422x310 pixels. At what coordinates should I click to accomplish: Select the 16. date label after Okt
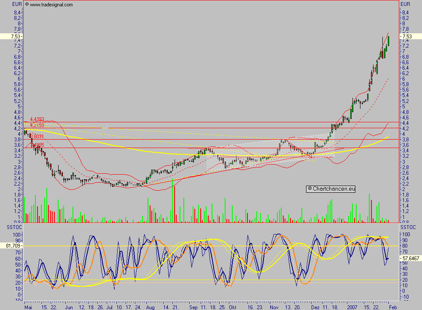click(x=250, y=307)
